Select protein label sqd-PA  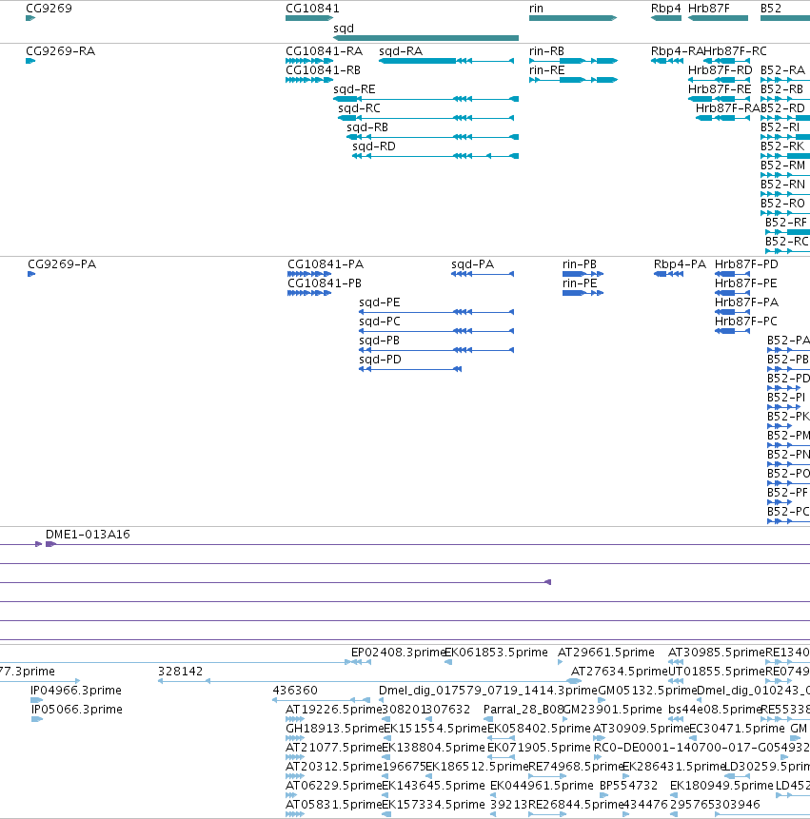click(473, 264)
